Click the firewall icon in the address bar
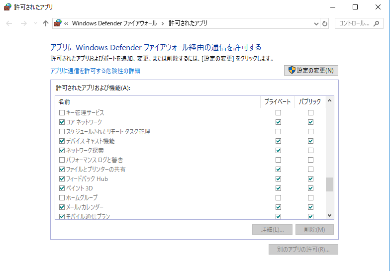Viewport: 390px width, 271px height. pos(58,23)
